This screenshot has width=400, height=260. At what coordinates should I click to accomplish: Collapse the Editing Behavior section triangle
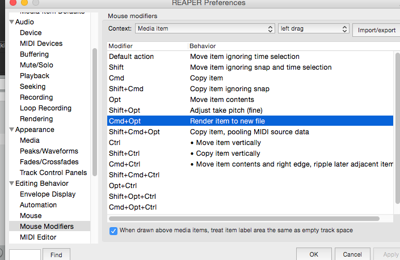(x=11, y=184)
